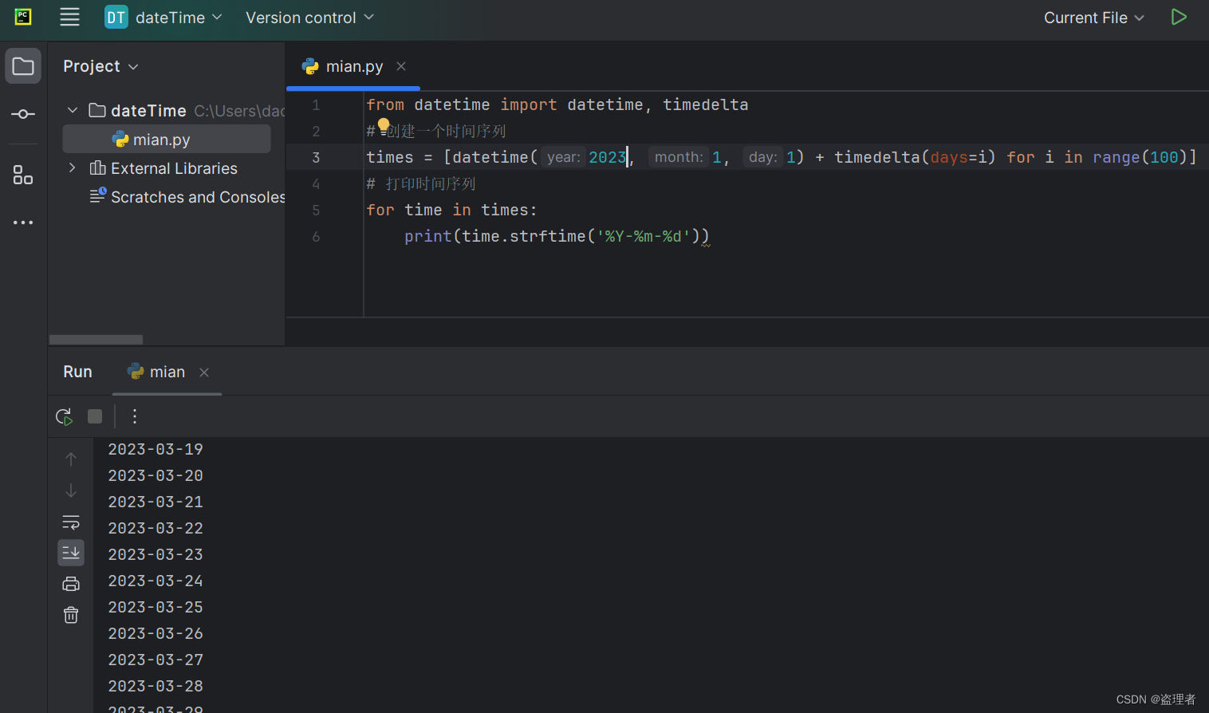This screenshot has width=1209, height=713.
Task: Clear all console output with trash icon
Action: tap(71, 615)
